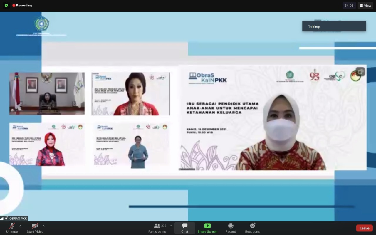Toggle the Record button
Image resolution: width=376 pixels, height=235 pixels.
pos(231,228)
